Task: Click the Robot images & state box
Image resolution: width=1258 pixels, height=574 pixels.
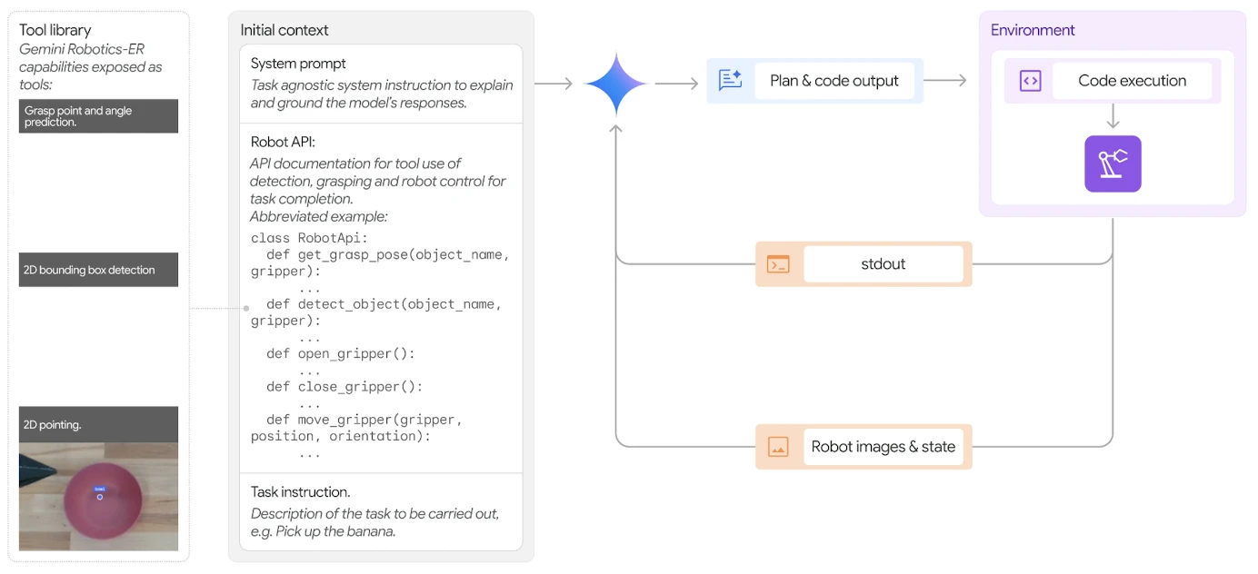Action: tap(883, 447)
